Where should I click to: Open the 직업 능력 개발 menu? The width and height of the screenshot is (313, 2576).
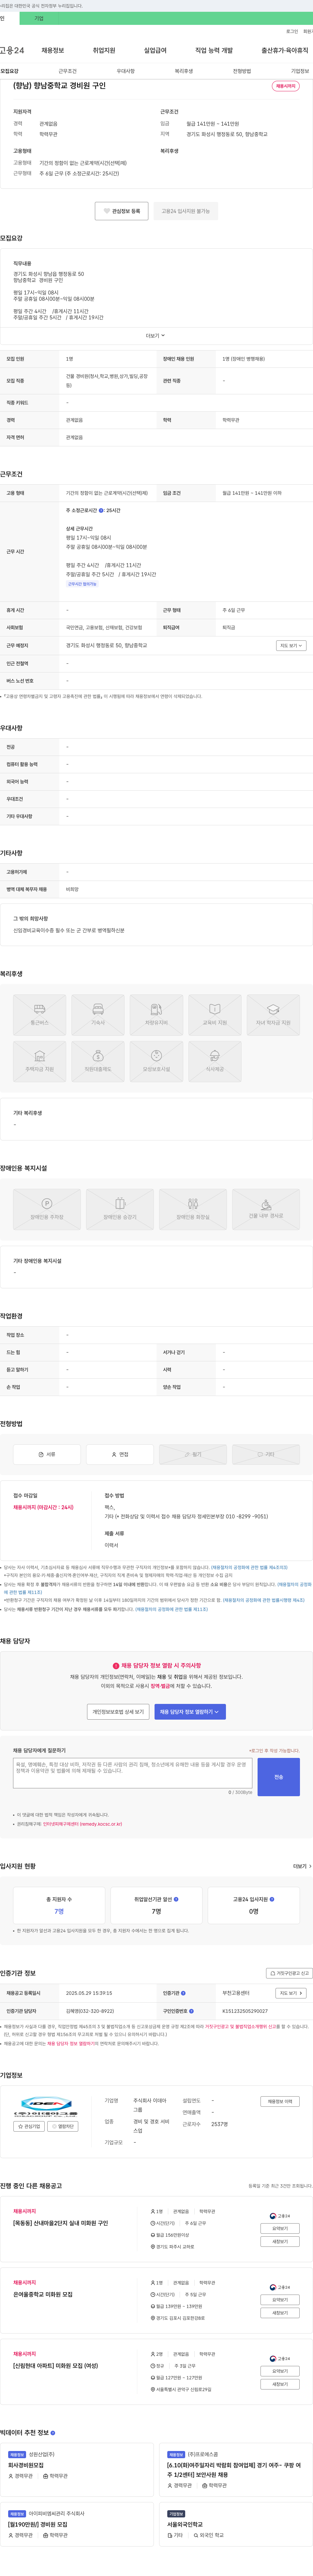[x=214, y=50]
